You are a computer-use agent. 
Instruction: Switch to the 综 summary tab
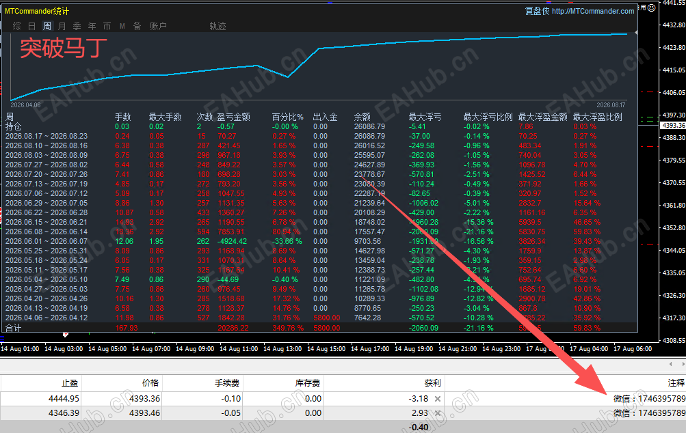pyautogui.click(x=16, y=26)
